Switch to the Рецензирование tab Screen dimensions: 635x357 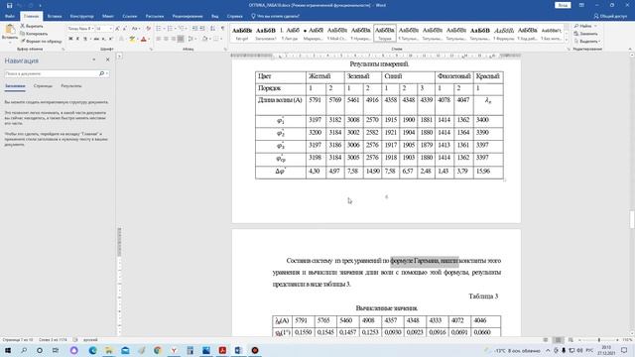[x=188, y=16]
